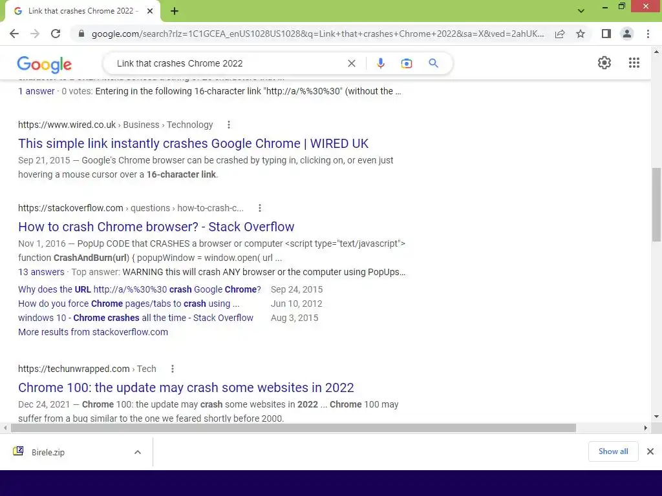
Task: Click the 'https://stackoverflow.com' breadcrumb text
Action: 70,208
